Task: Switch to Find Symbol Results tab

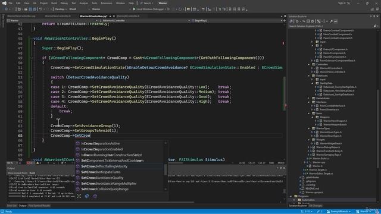Action: 39,206
